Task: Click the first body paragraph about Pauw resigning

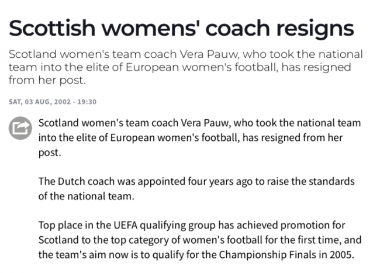Action: coord(199,137)
